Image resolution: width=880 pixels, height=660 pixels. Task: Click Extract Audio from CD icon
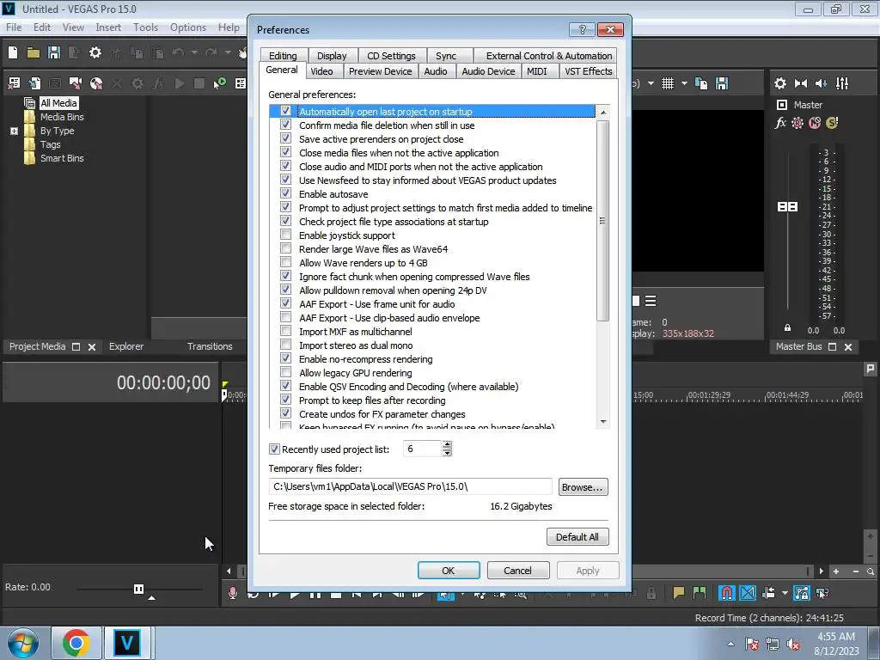pyautogui.click(x=96, y=83)
